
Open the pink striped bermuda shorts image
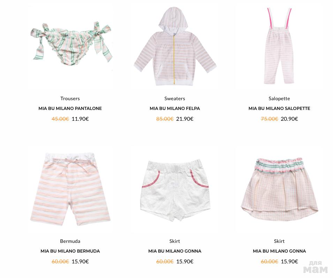click(x=70, y=189)
